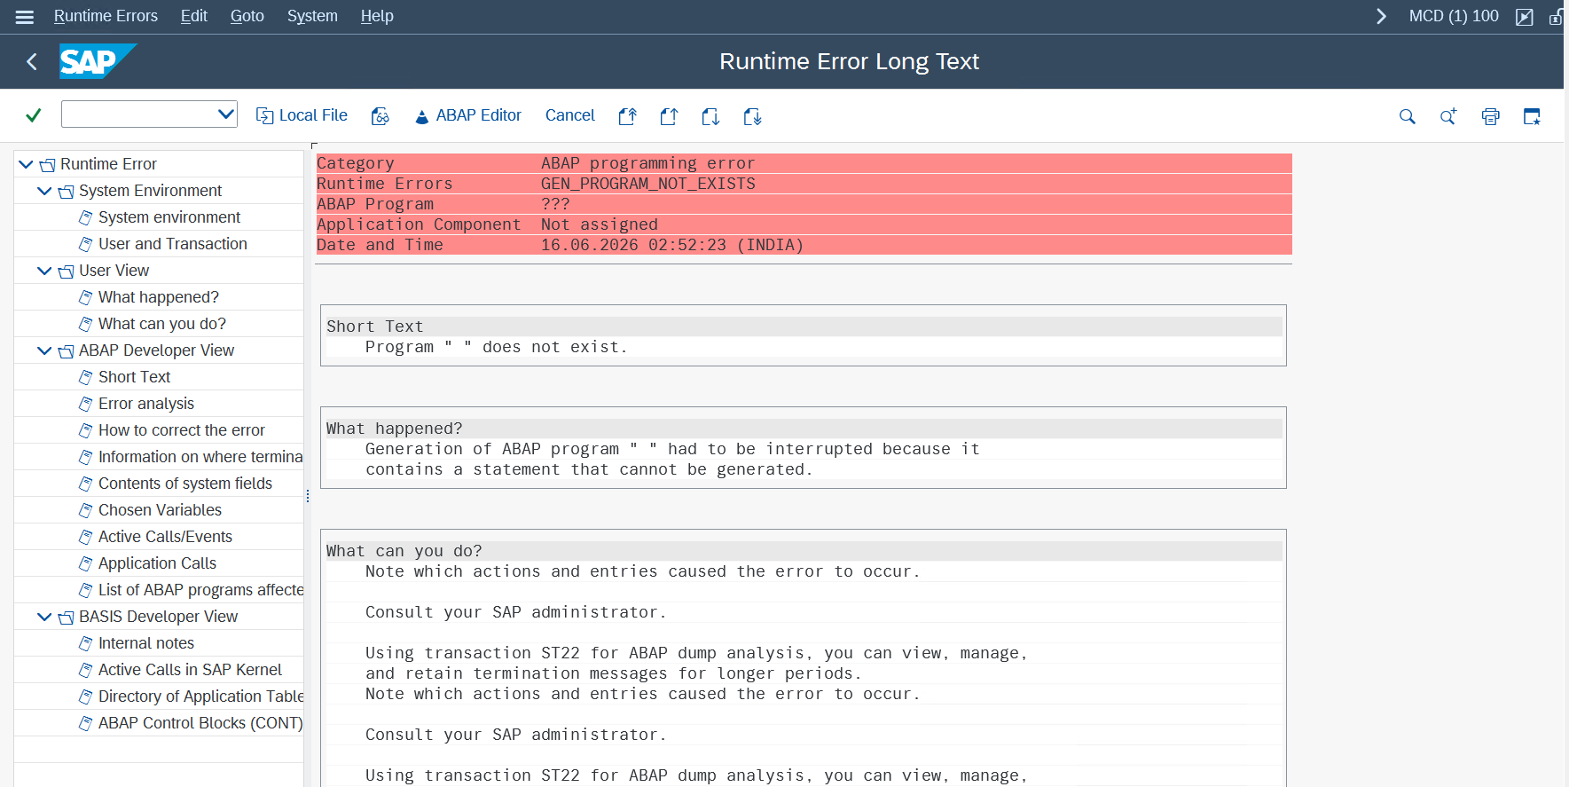Collapse the Runtime Error root node
Screen dimensions: 1569x787
click(26, 164)
